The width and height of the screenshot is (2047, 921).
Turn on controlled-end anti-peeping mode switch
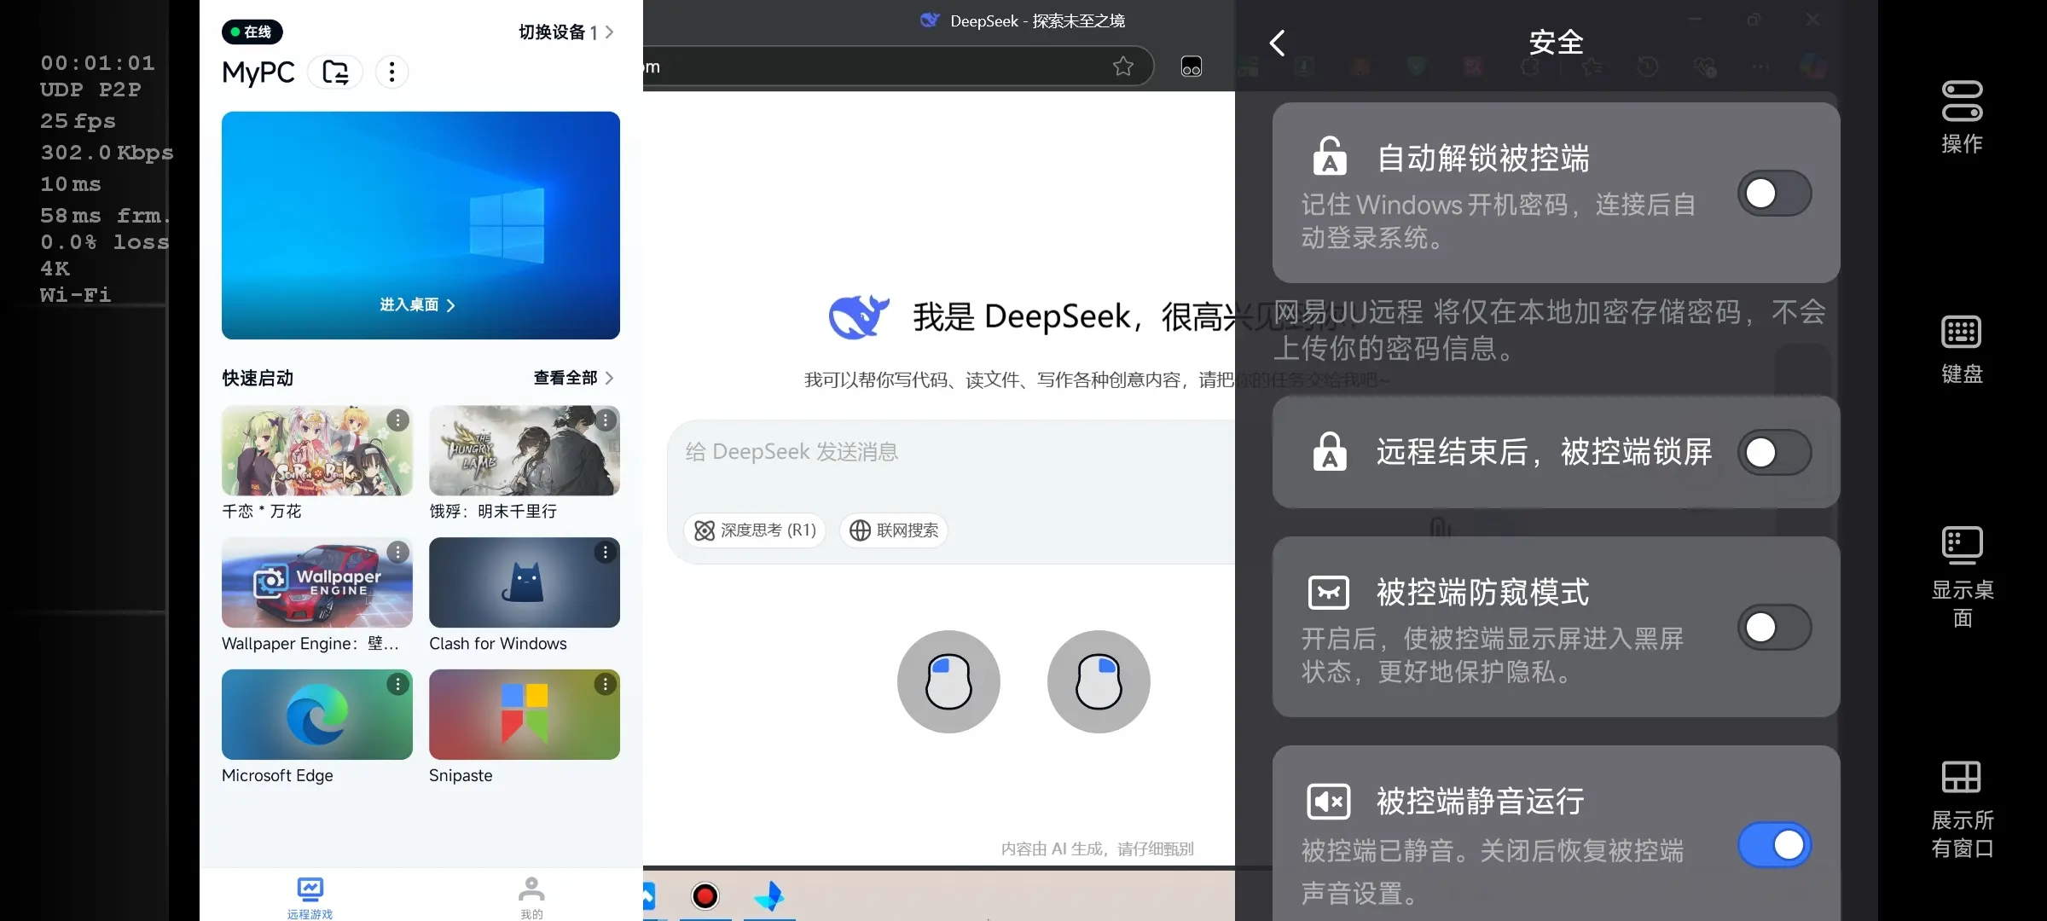point(1774,628)
